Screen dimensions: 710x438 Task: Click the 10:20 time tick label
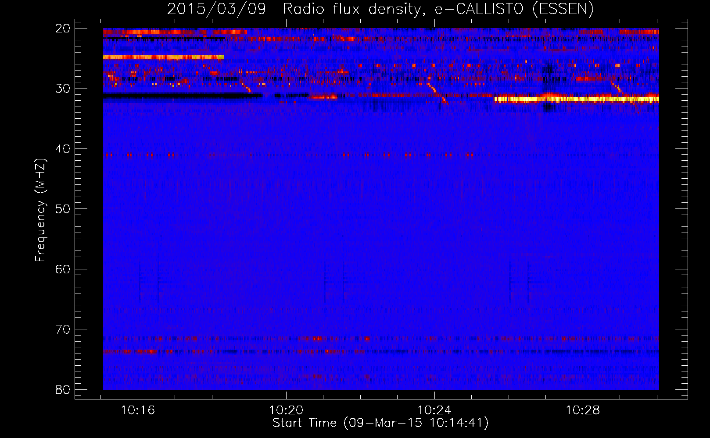tap(286, 410)
